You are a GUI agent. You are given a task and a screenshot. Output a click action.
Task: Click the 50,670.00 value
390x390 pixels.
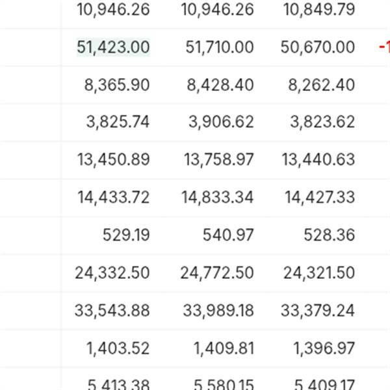tap(318, 47)
